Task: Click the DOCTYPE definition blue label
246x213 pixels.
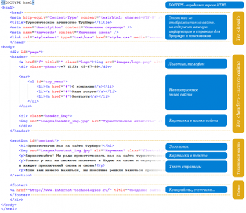Action: pos(204,5)
